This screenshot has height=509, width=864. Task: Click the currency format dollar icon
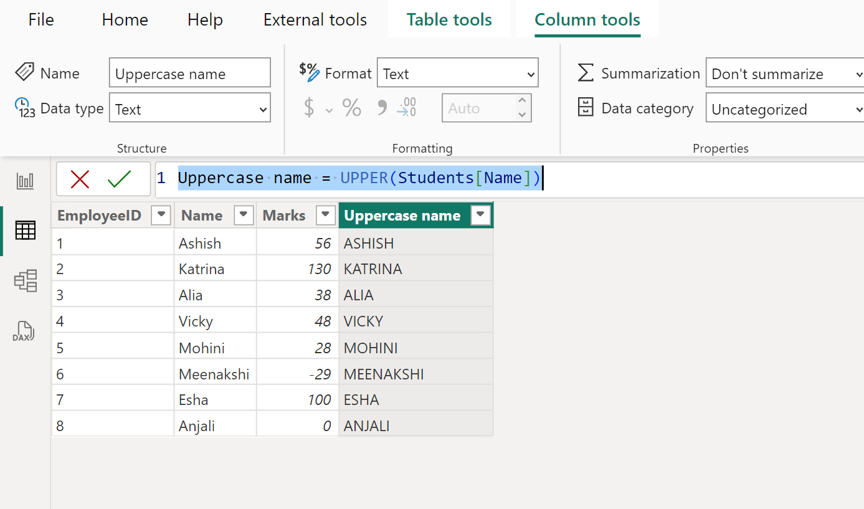308,107
